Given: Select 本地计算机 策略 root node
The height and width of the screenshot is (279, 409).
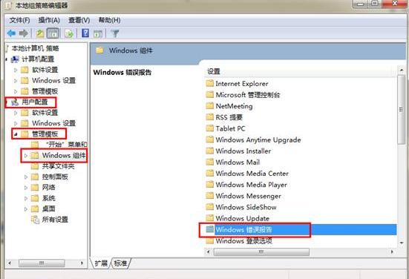Looking at the screenshot, I should tap(35, 48).
